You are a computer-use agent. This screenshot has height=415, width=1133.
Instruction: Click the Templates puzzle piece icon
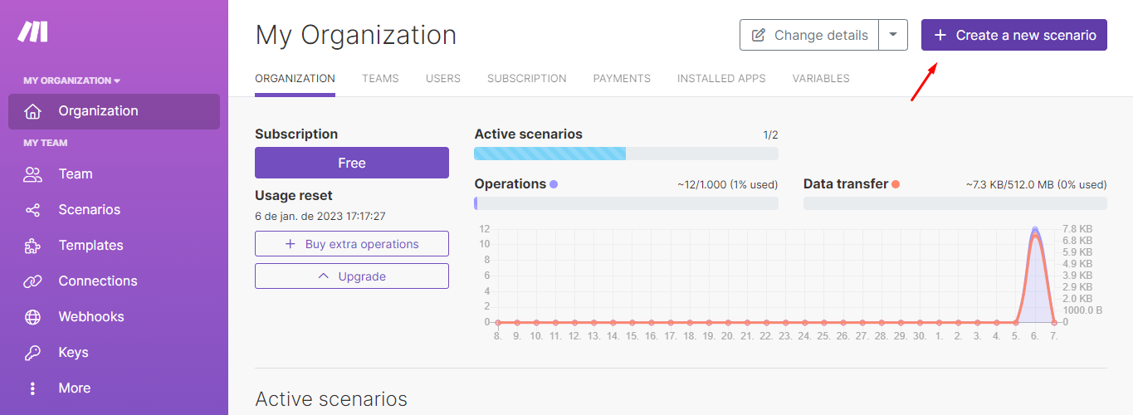[32, 246]
